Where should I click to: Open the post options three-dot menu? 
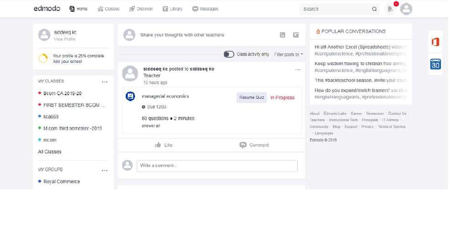(x=298, y=70)
